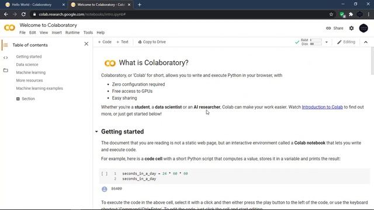Open the Chrome profile icon in toolbar
374x210 pixels.
point(360,14)
